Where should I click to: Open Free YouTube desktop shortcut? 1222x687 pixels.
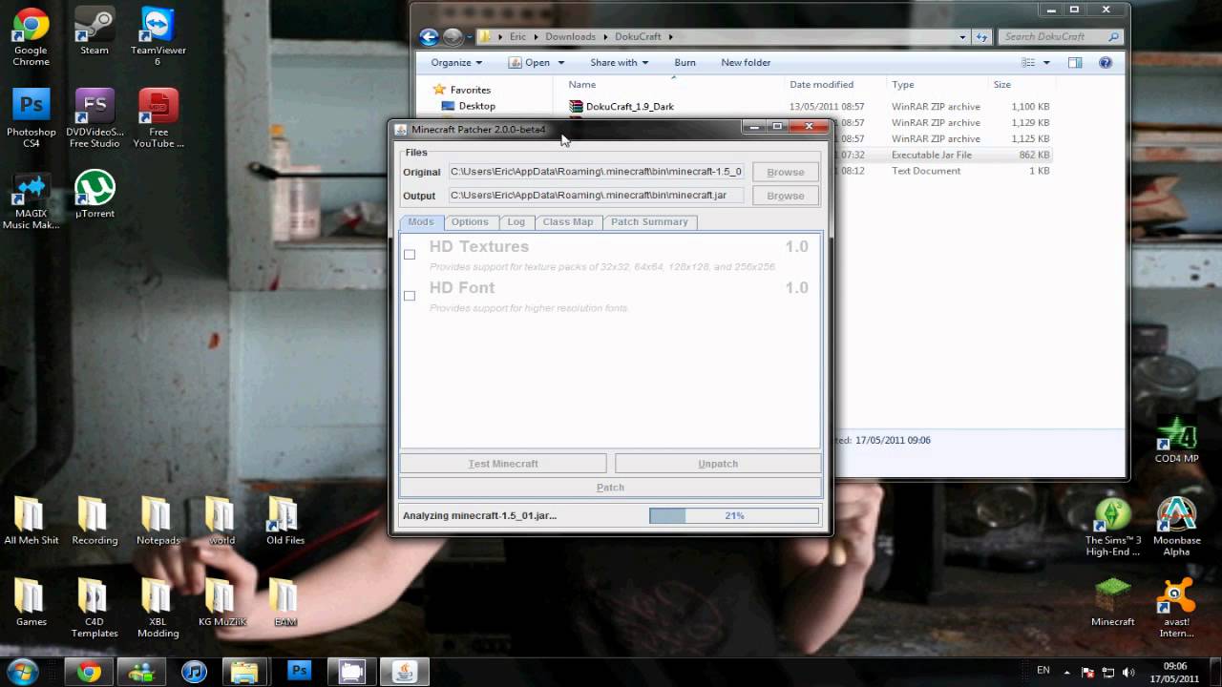point(158,118)
